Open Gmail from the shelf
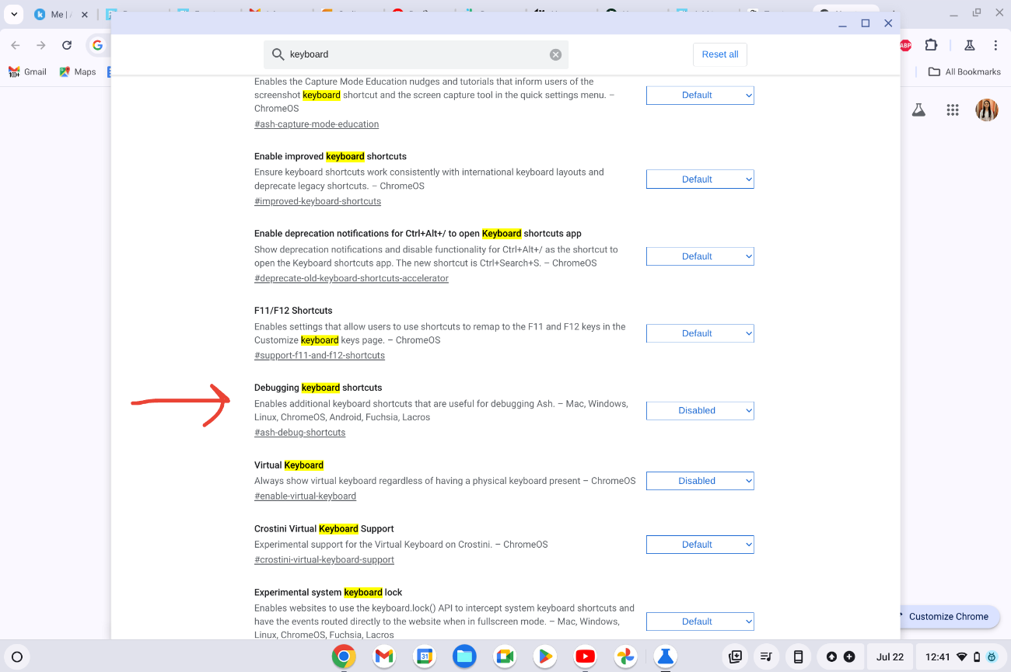 384,656
